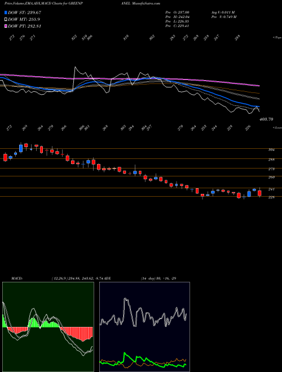282x372 pixels.
Task: Click the blue DOW ST legend swatch
Action: point(6,12)
